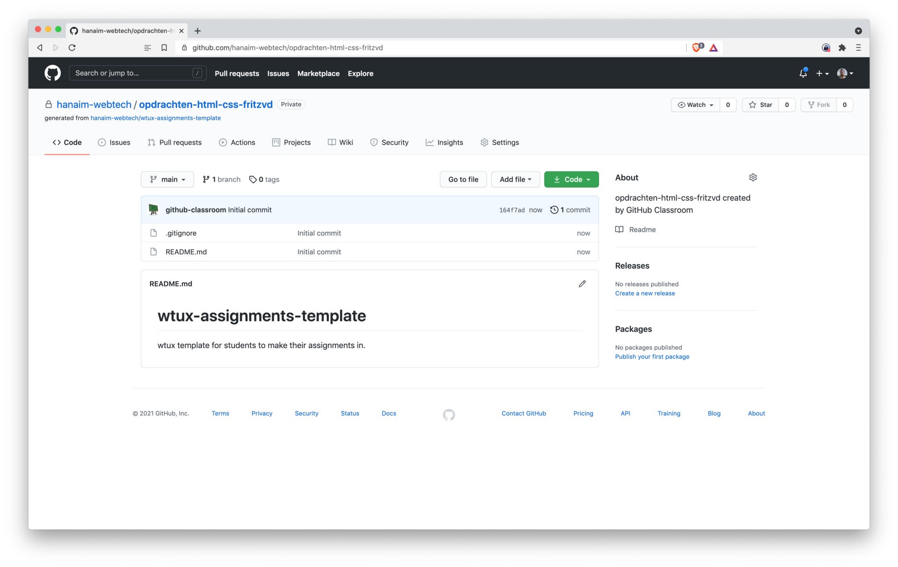Screen dimensions: 898x567
Task: Click Terms in footer
Action: (220, 414)
